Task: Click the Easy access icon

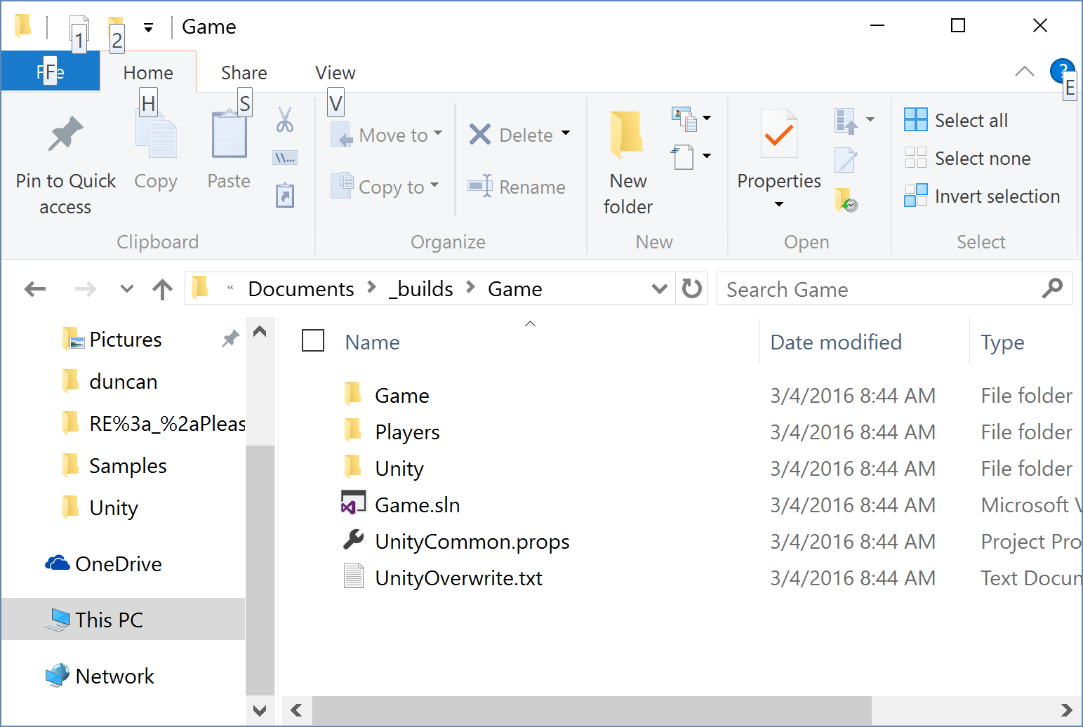Action: pos(684,156)
